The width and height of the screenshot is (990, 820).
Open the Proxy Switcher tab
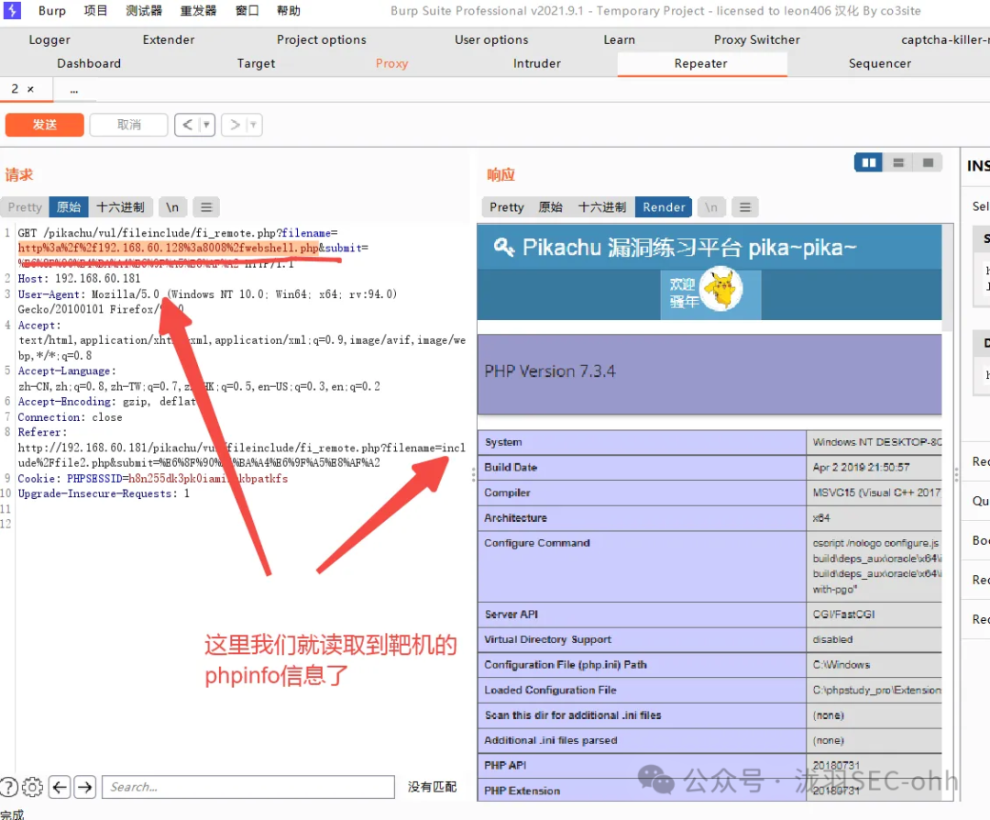click(x=757, y=39)
